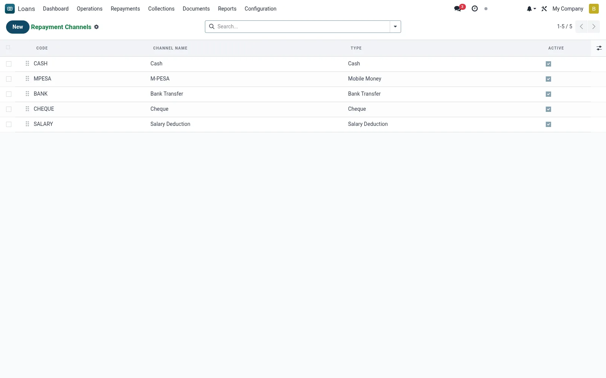Click the BANK code cell

coord(41,94)
